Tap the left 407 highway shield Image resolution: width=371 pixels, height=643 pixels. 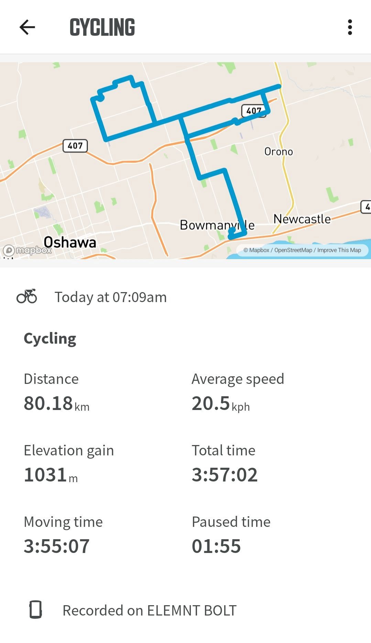click(75, 146)
